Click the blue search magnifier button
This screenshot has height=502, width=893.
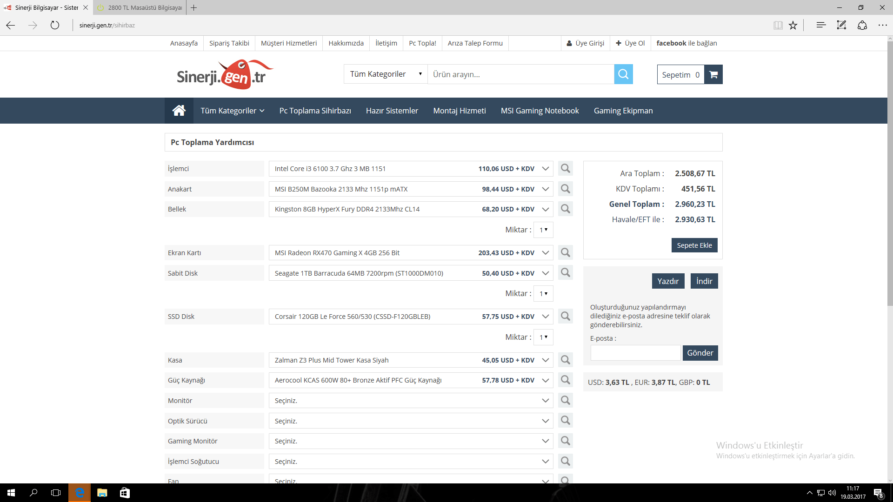(x=623, y=74)
